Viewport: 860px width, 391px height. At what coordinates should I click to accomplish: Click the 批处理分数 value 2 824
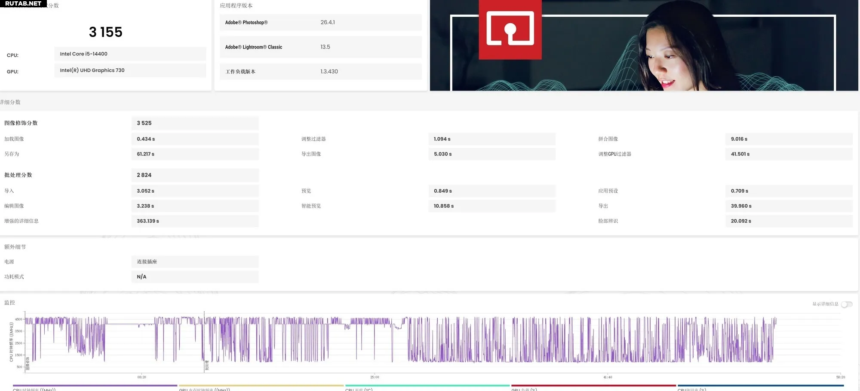point(195,175)
